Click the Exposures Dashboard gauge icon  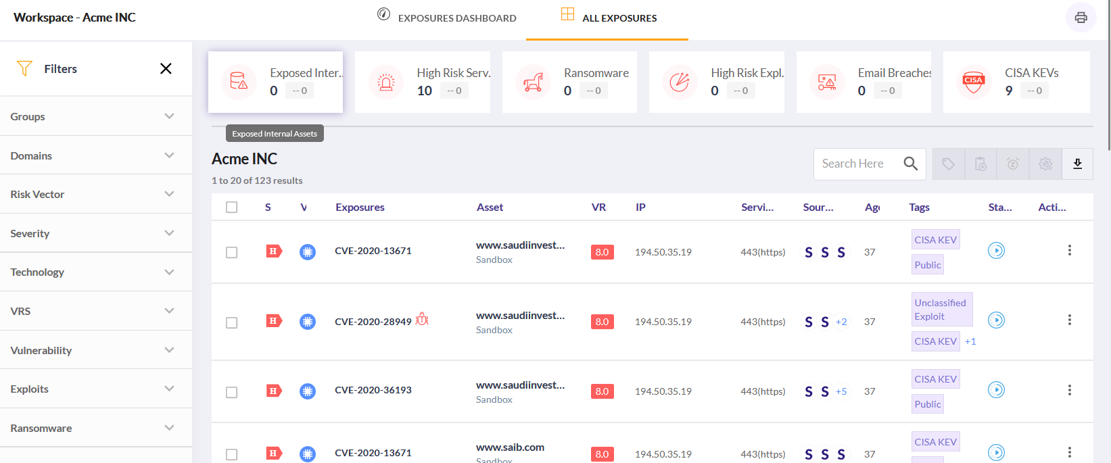(x=383, y=14)
